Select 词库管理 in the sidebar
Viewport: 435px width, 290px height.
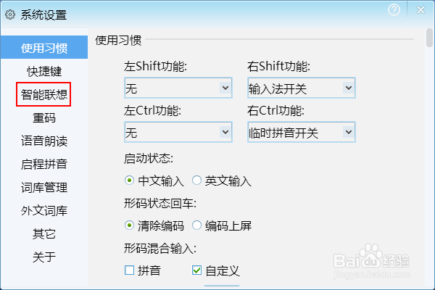(44, 187)
